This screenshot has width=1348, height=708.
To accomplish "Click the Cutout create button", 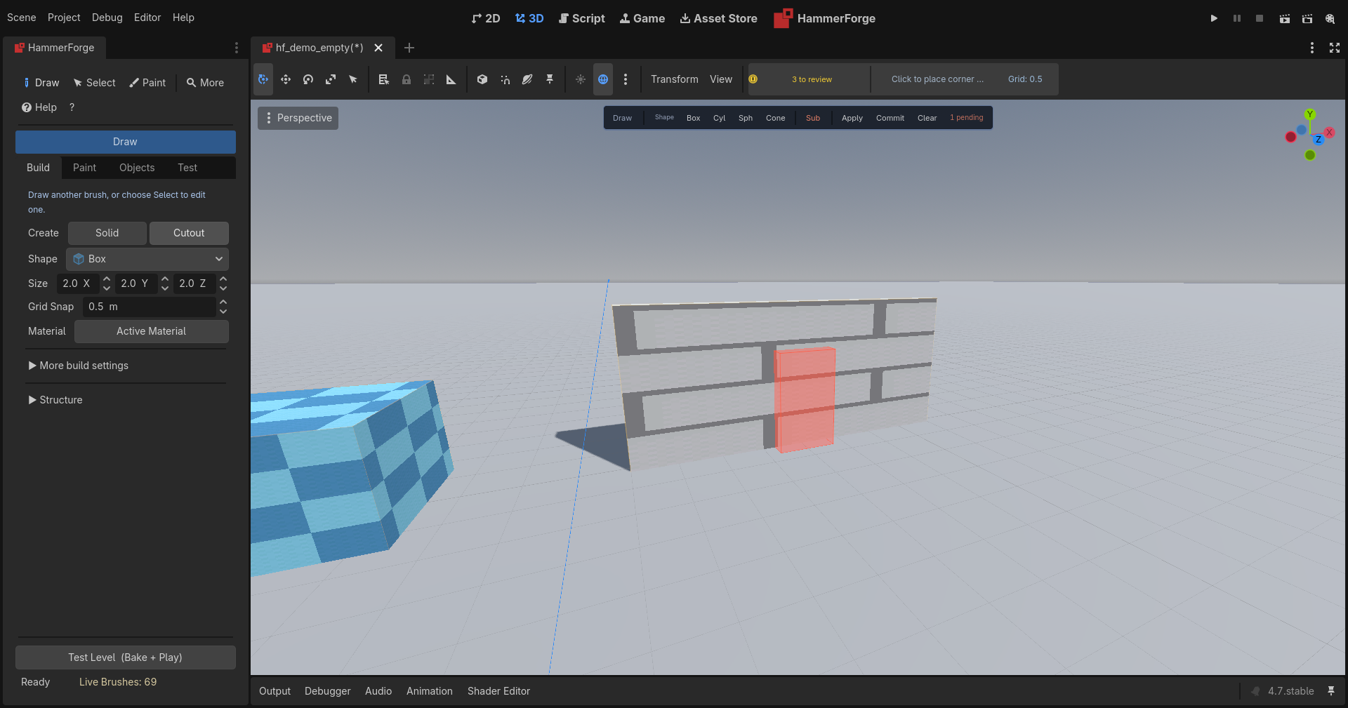I will [189, 233].
